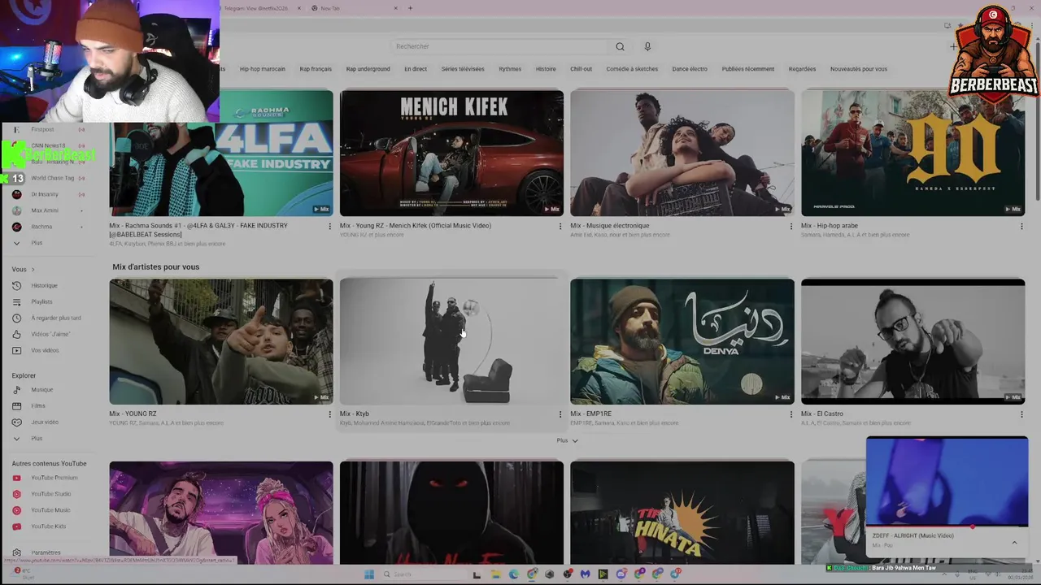Open ZDEFF - ALRIGHT miniplayer video
Viewport: 1041px width, 585px height.
pos(947,482)
